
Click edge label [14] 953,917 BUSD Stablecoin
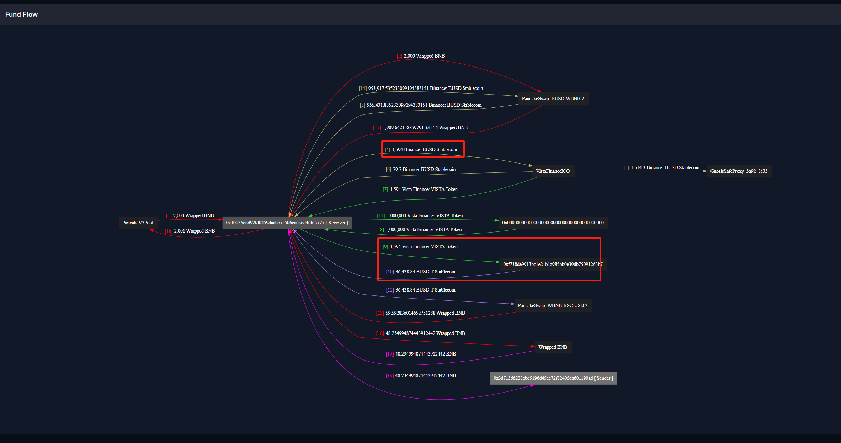(421, 89)
